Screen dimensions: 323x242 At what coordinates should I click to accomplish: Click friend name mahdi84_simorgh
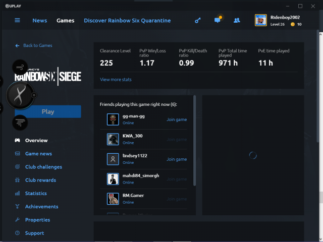pyautogui.click(x=141, y=175)
